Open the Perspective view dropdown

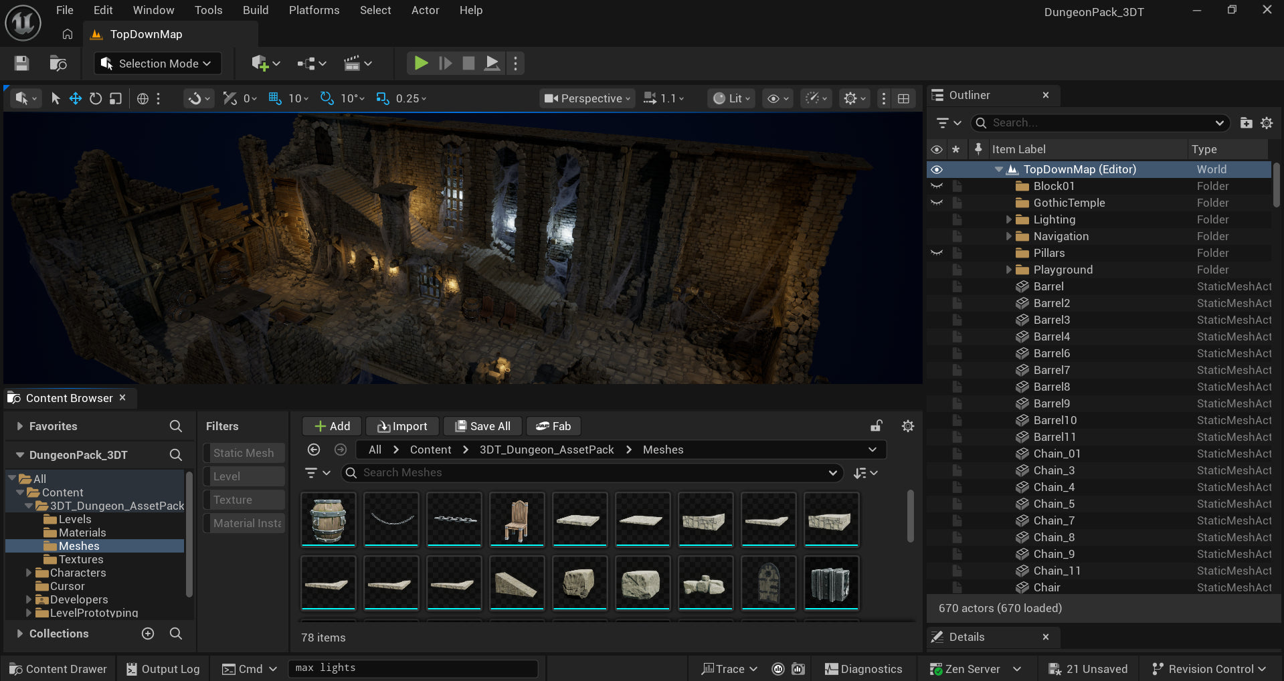pos(587,98)
